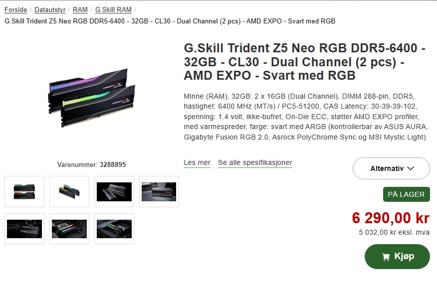Screen dimensions: 437x291
Task: Open G.Skill RAM breadcrumb category
Action: [113, 10]
